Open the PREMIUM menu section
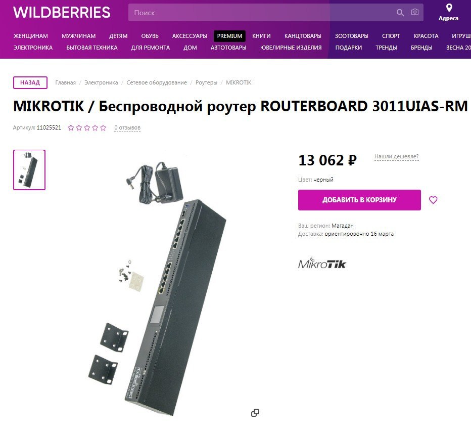471x433 pixels. coord(229,36)
